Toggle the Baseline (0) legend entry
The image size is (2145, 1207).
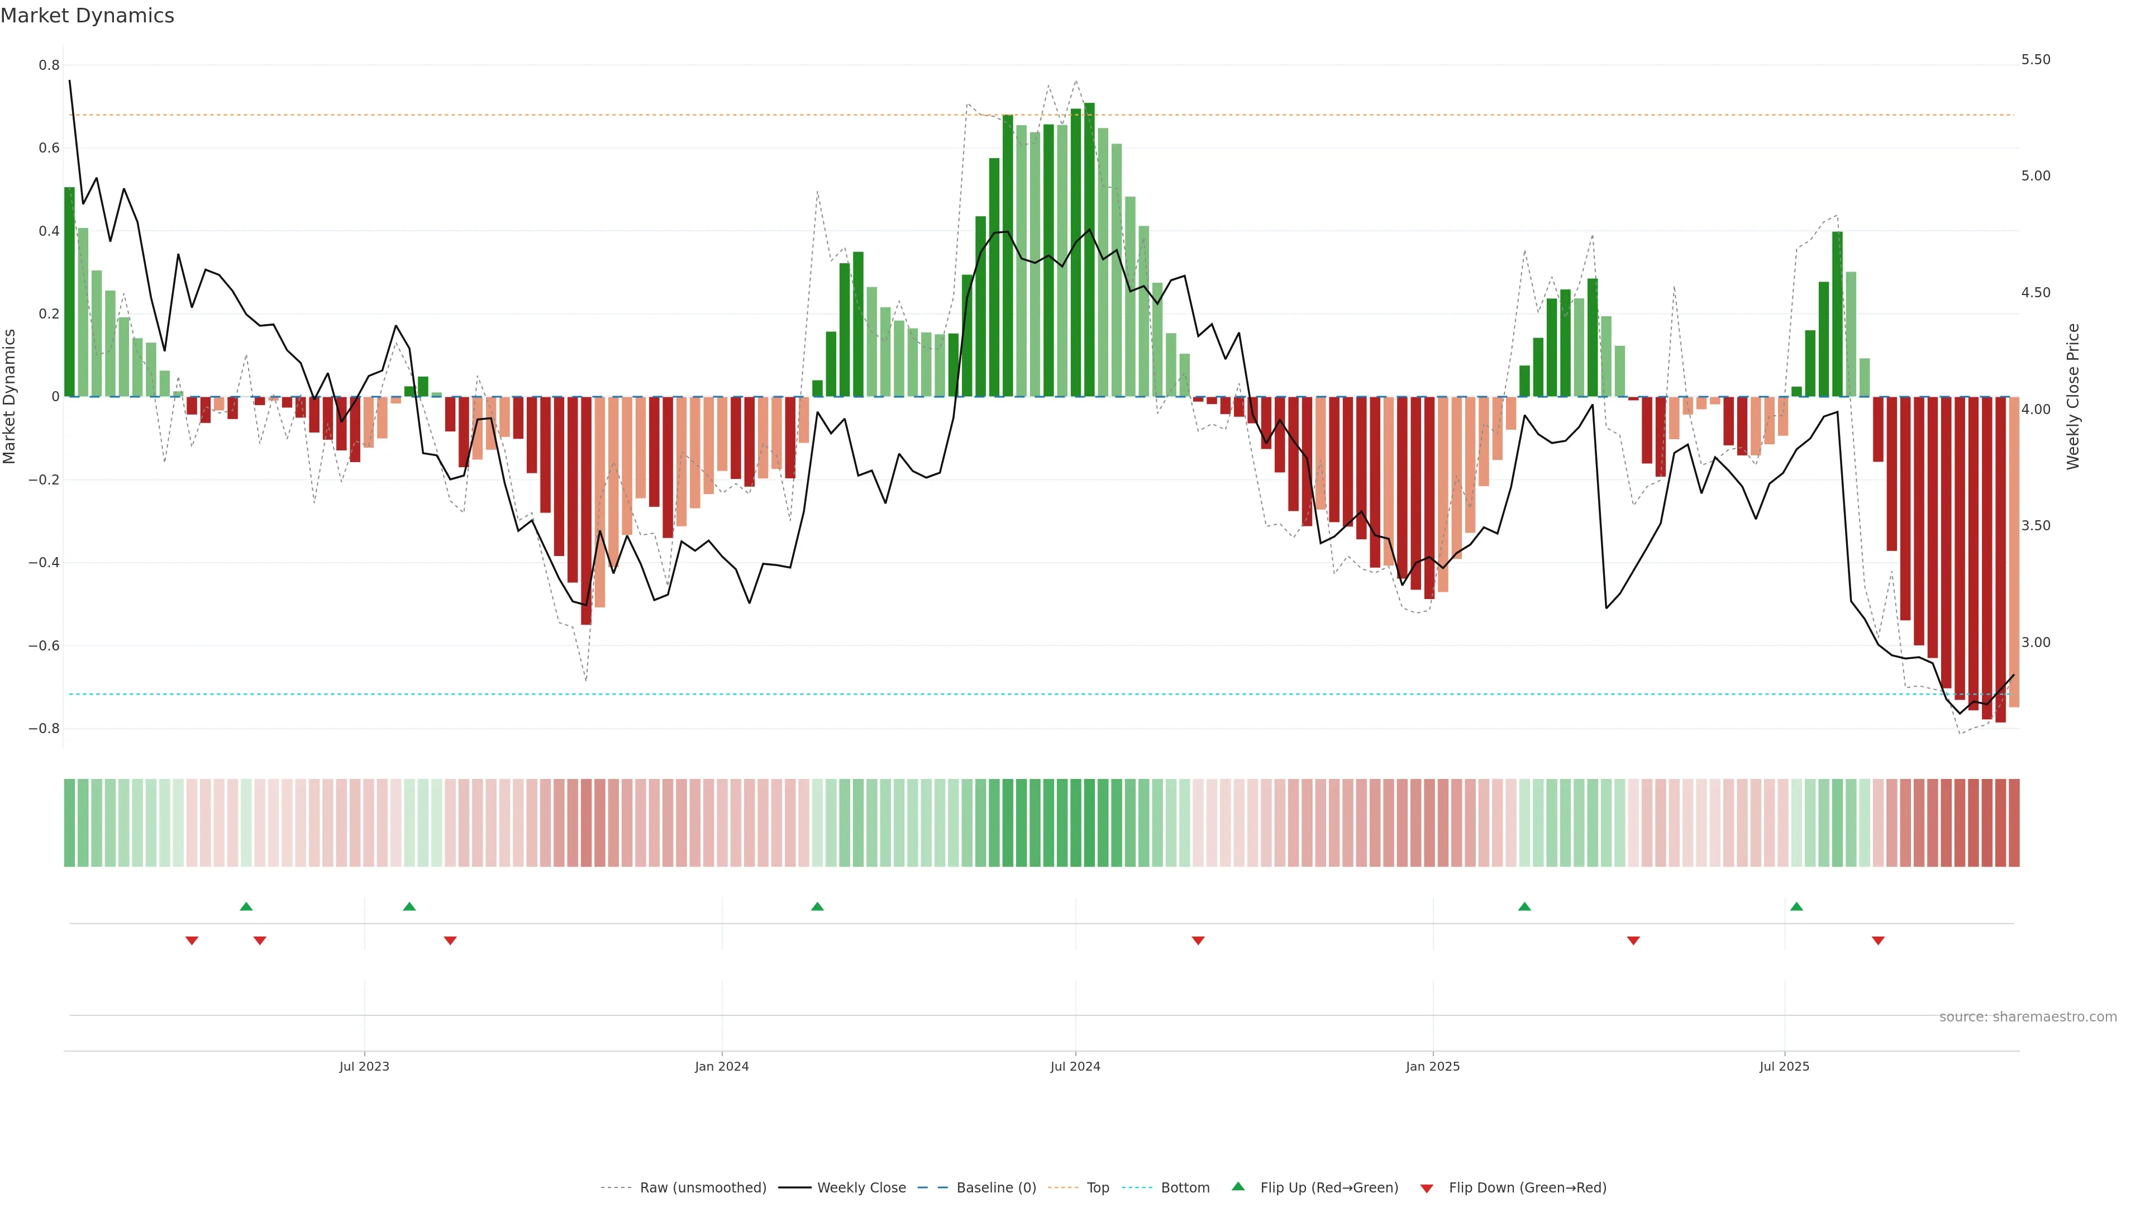tap(996, 1188)
